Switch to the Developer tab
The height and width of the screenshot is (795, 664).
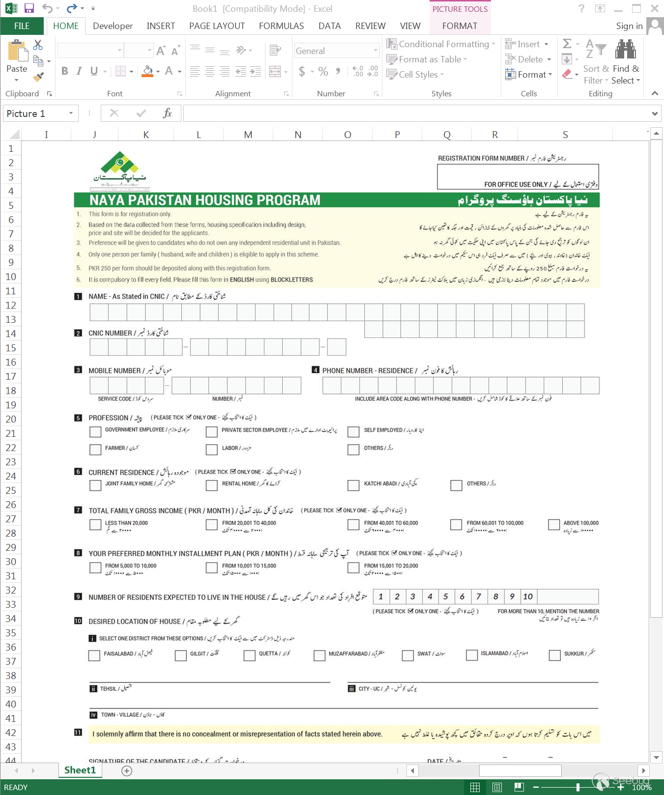113,26
